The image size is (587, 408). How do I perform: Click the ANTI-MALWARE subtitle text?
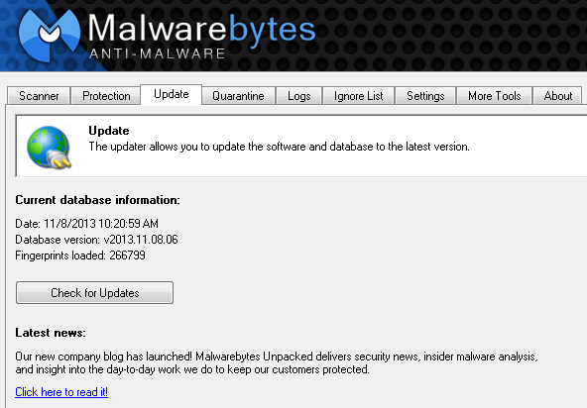tap(158, 53)
